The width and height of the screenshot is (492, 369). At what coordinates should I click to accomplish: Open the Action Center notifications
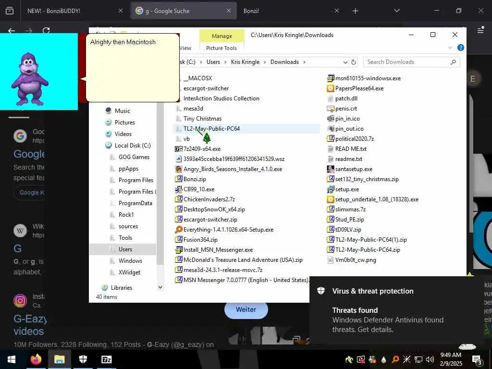(x=477, y=360)
